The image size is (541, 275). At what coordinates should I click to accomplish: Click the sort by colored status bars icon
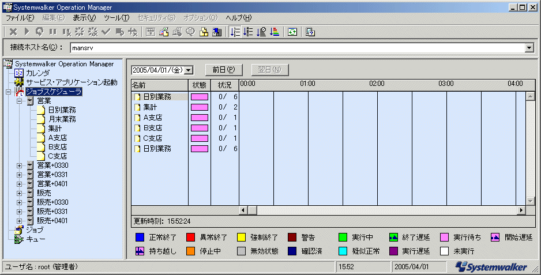[x=275, y=32]
